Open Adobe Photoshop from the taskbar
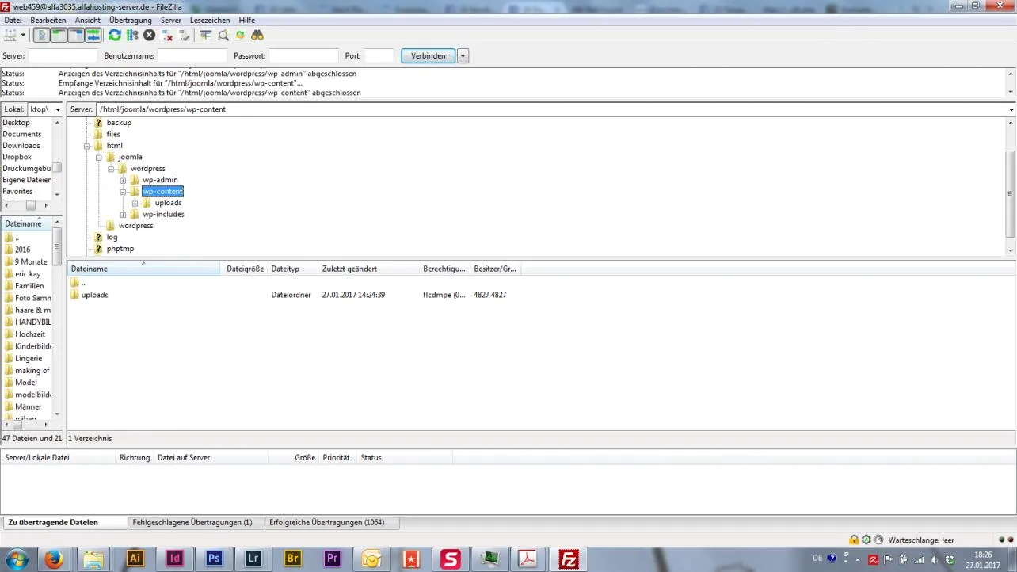 (x=214, y=559)
